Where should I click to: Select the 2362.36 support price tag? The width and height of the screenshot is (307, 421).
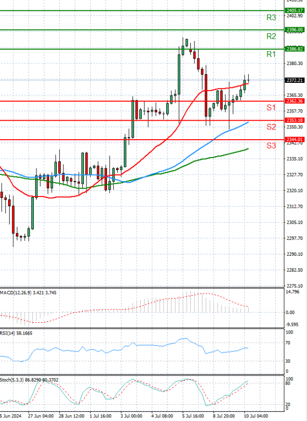(x=295, y=101)
